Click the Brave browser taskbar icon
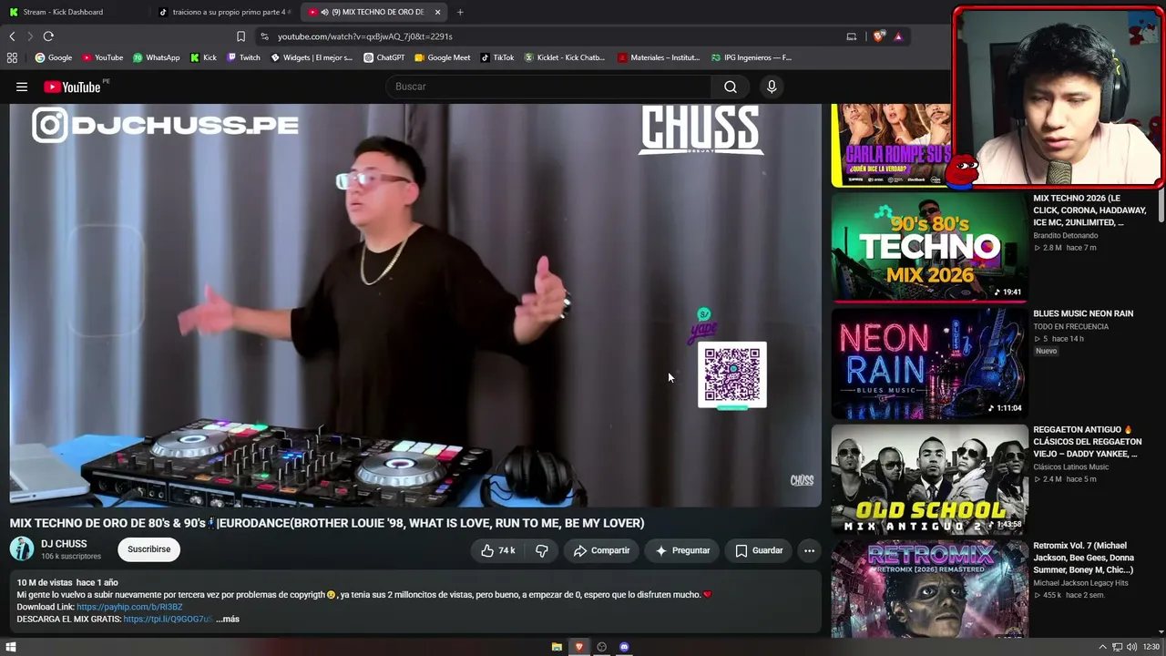This screenshot has height=656, width=1166. pos(578,647)
